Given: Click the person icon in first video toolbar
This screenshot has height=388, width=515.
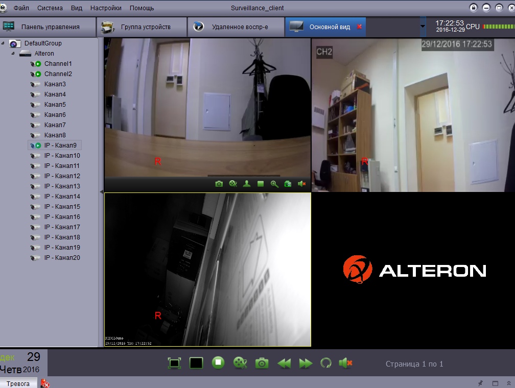Looking at the screenshot, I should (x=247, y=184).
